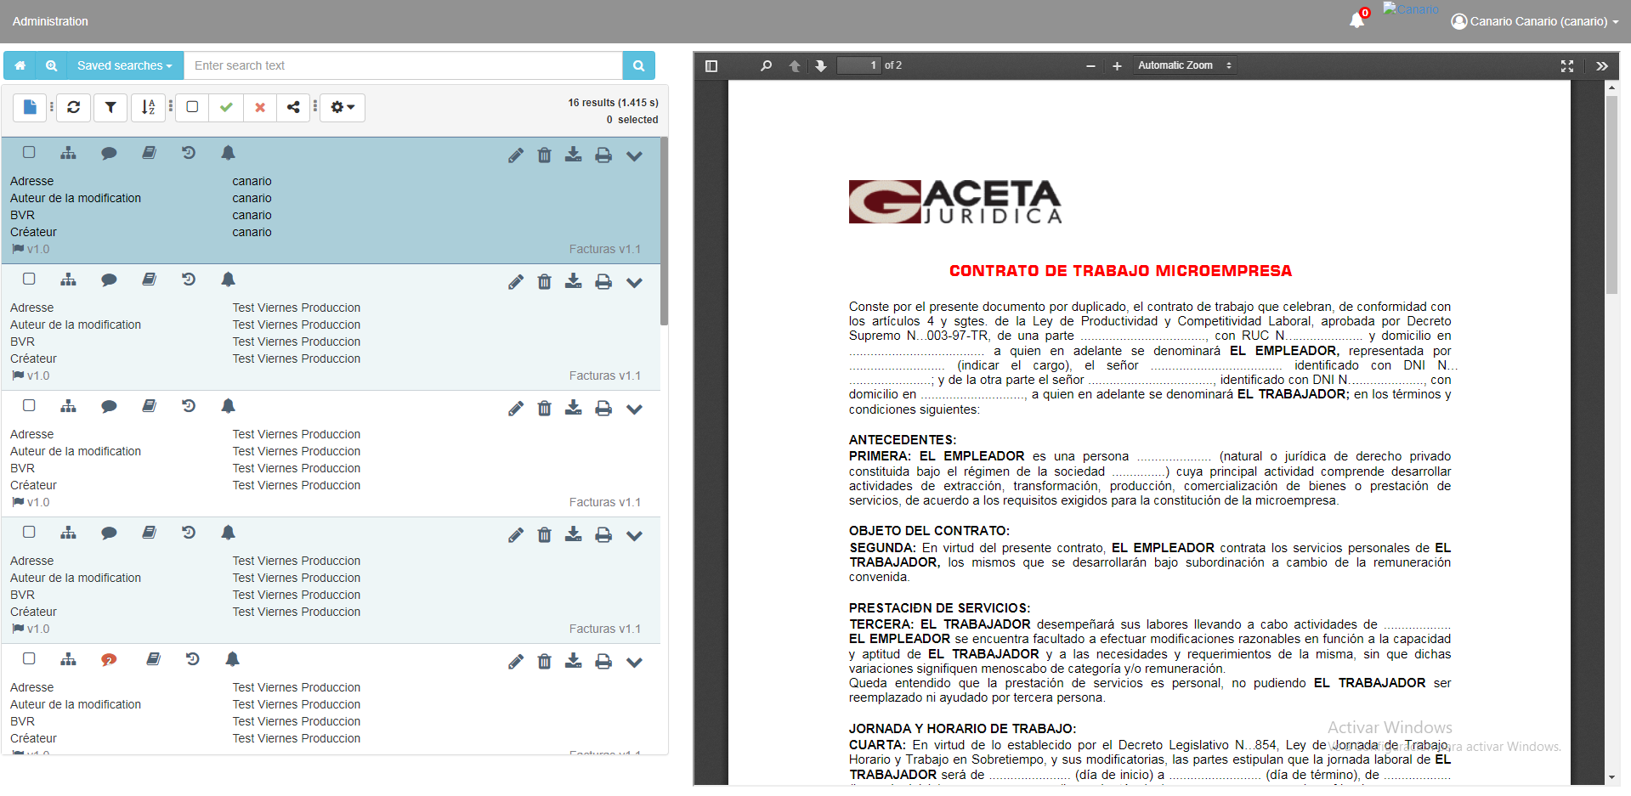
Task: Expand the fifth result's details chevron
Action: pos(634,662)
